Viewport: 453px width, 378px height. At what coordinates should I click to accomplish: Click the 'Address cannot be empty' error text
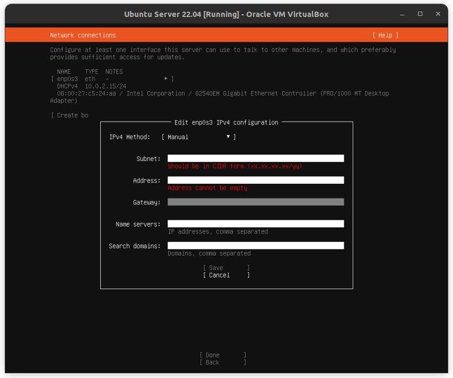[207, 188]
